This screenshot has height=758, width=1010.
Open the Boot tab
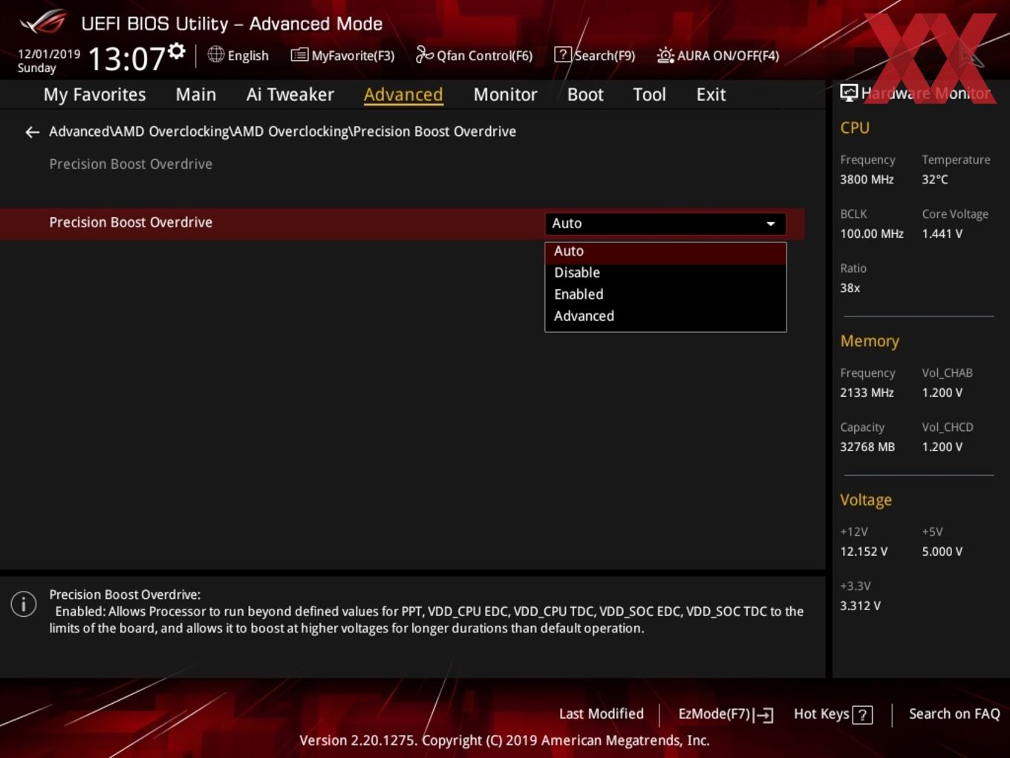pos(585,94)
